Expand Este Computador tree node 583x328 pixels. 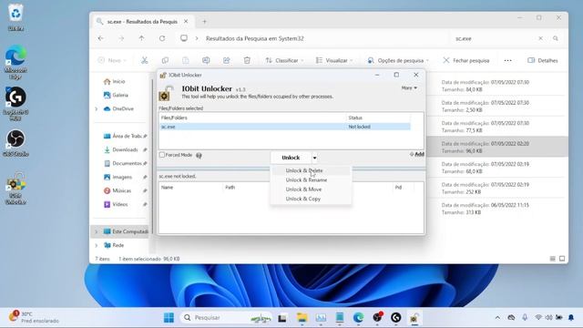(x=97, y=231)
